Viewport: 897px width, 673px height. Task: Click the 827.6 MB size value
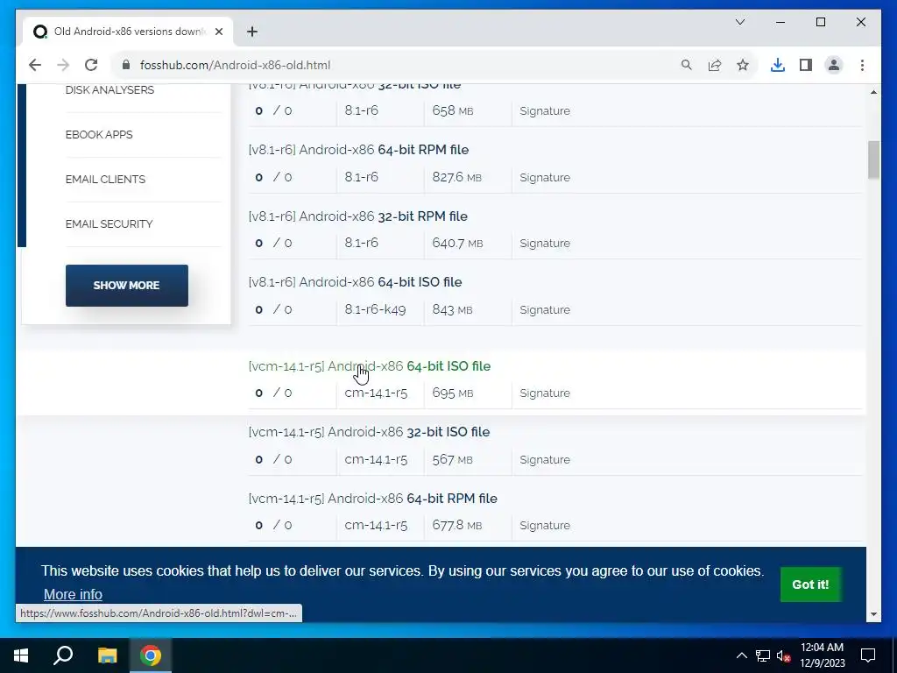(x=457, y=177)
